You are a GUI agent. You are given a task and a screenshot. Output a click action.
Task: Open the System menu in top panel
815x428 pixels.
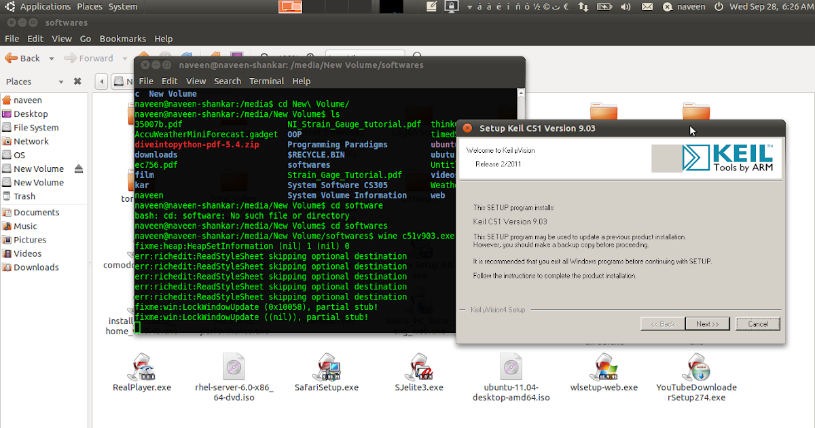pos(123,7)
